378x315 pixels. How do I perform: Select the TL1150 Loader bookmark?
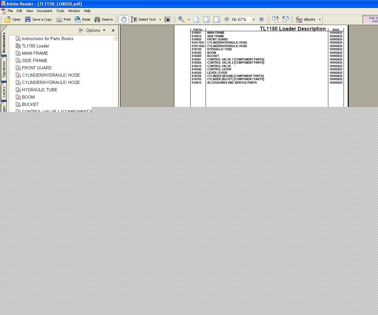click(35, 46)
